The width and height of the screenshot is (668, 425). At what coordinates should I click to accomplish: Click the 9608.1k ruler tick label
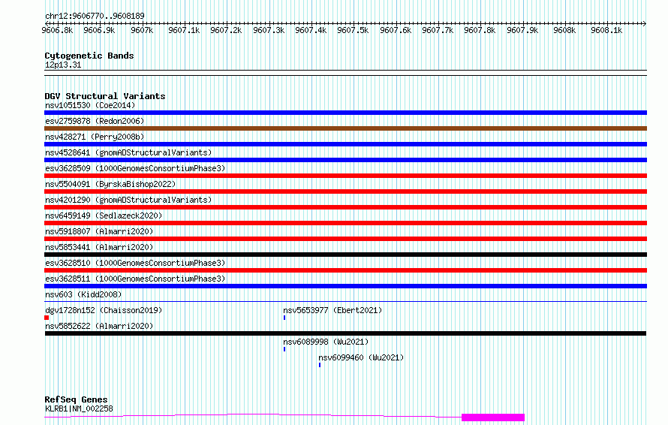[606, 30]
